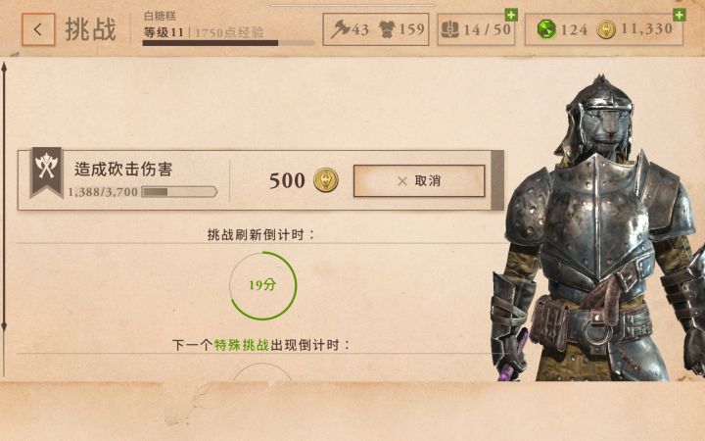This screenshot has width=705, height=441.
Task: Buy more currency with green plus
Action: (680, 15)
